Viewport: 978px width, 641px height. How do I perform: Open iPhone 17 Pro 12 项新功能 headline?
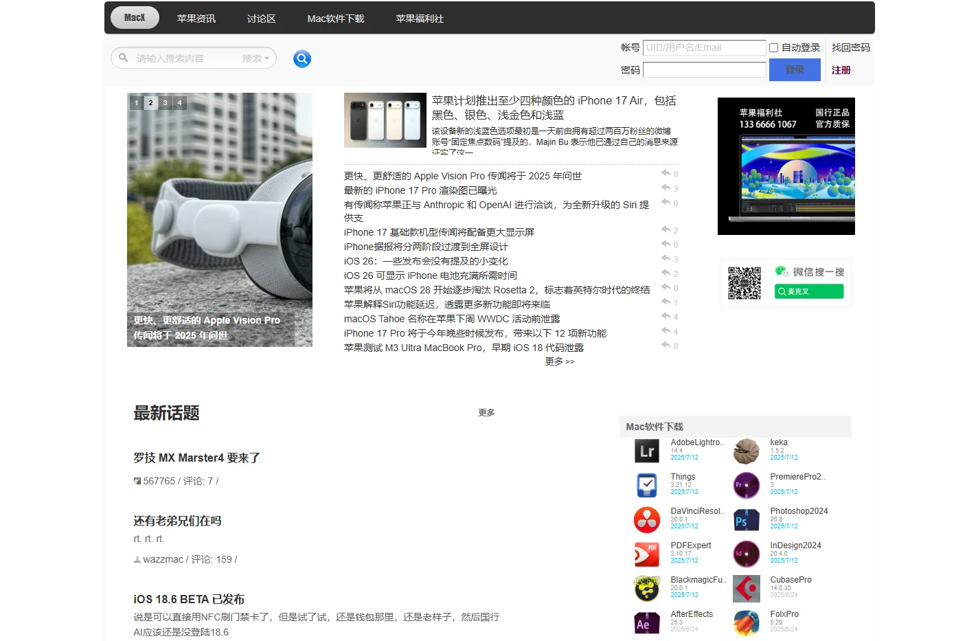(x=475, y=333)
